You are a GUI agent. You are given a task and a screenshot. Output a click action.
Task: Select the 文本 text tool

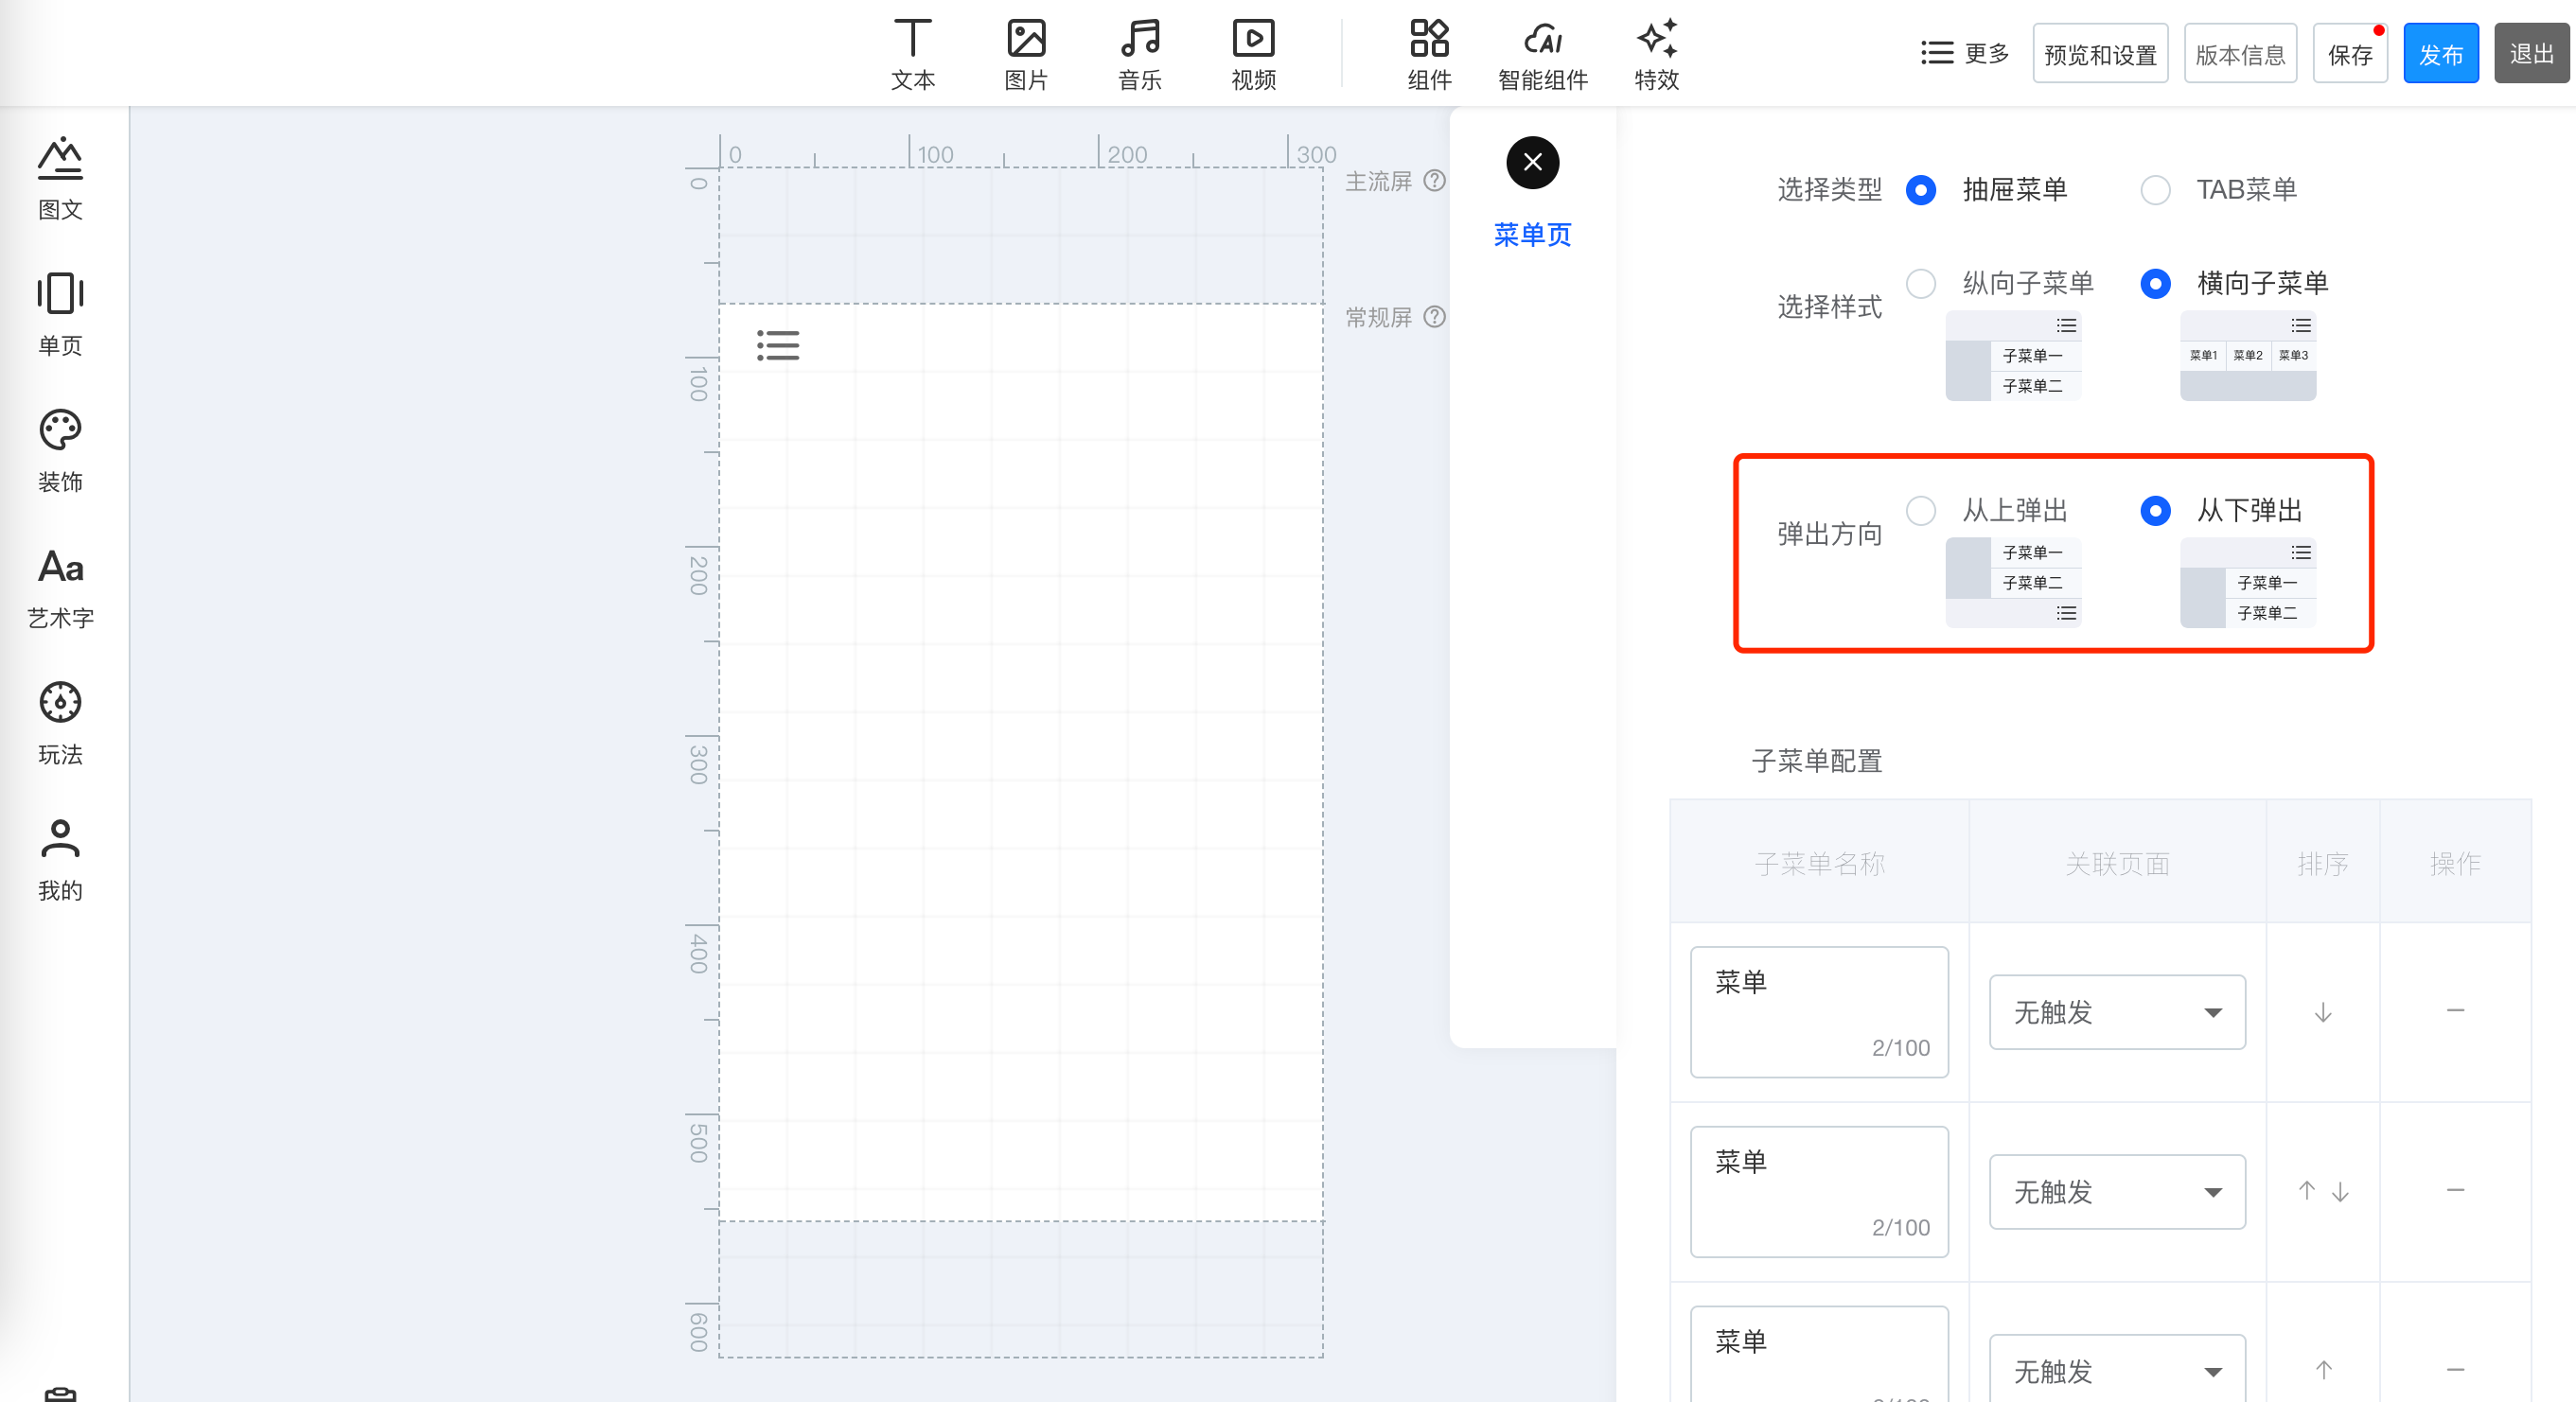click(x=912, y=54)
